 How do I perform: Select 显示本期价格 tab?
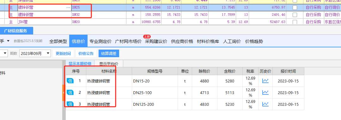80,64
